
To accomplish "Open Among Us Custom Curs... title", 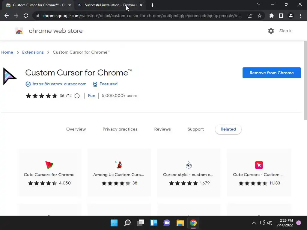I will coord(118,175).
